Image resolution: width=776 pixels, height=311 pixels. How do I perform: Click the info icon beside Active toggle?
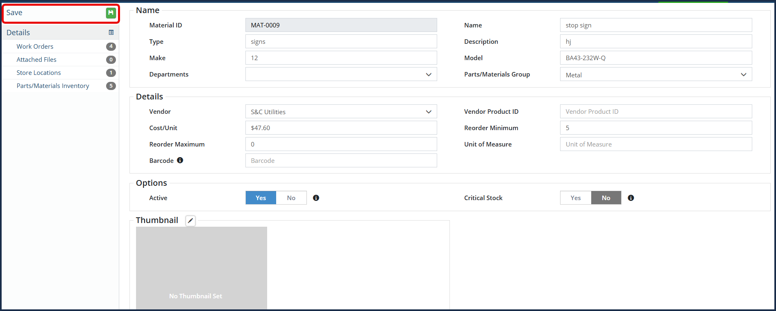[316, 198]
